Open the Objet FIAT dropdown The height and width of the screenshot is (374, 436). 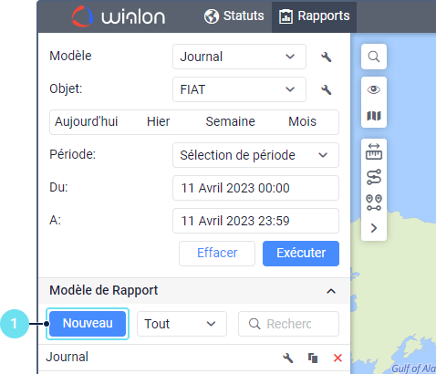(239, 89)
